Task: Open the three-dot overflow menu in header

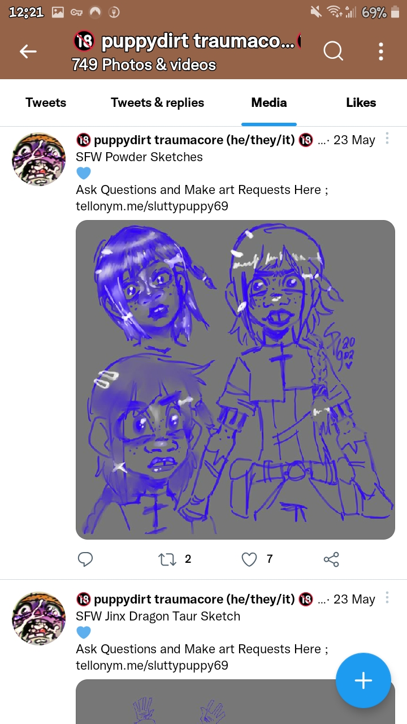Action: [381, 51]
